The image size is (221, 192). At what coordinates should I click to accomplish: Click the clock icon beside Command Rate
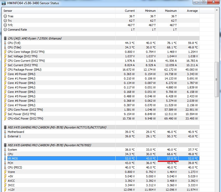5,30
